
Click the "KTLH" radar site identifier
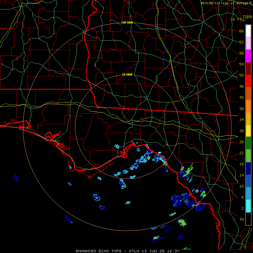tap(135, 251)
